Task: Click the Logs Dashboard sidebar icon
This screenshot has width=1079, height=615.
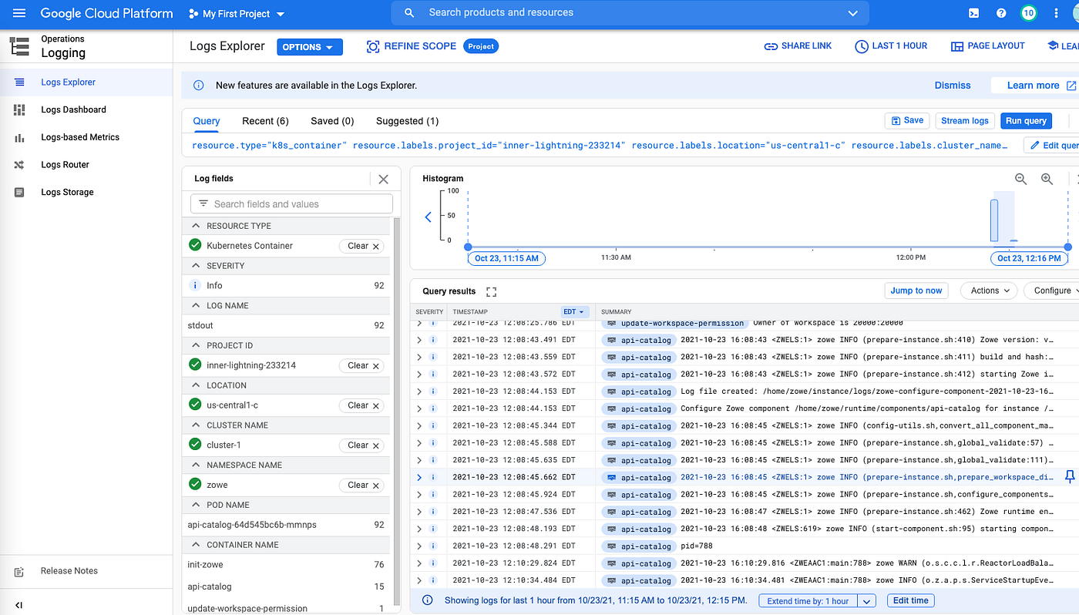Action: (x=19, y=109)
